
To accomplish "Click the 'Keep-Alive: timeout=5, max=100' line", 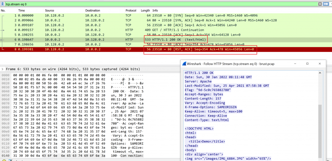I will pos(213,111).
